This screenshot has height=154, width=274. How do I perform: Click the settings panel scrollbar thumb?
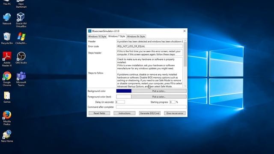(x=185, y=54)
